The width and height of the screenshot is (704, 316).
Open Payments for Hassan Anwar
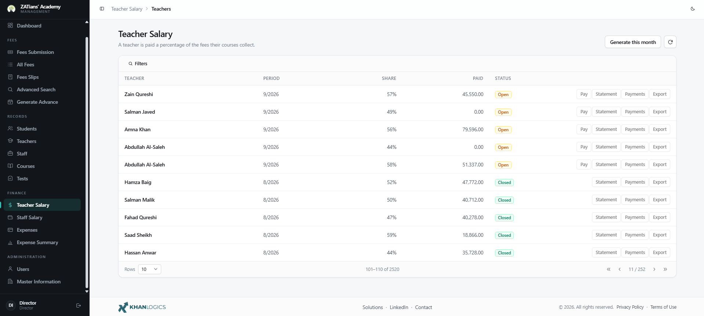[x=635, y=253]
